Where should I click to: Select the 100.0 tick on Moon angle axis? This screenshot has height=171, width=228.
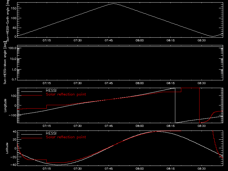pyautogui.click(x=12, y=48)
